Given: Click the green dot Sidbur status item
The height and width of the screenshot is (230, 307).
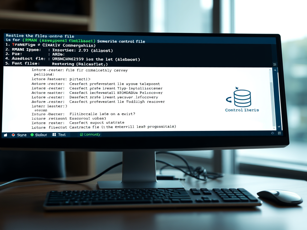Looking at the screenshot, I should pos(39,135).
